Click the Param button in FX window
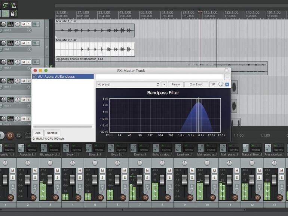Viewport: 288px width, 216px height. click(x=176, y=84)
